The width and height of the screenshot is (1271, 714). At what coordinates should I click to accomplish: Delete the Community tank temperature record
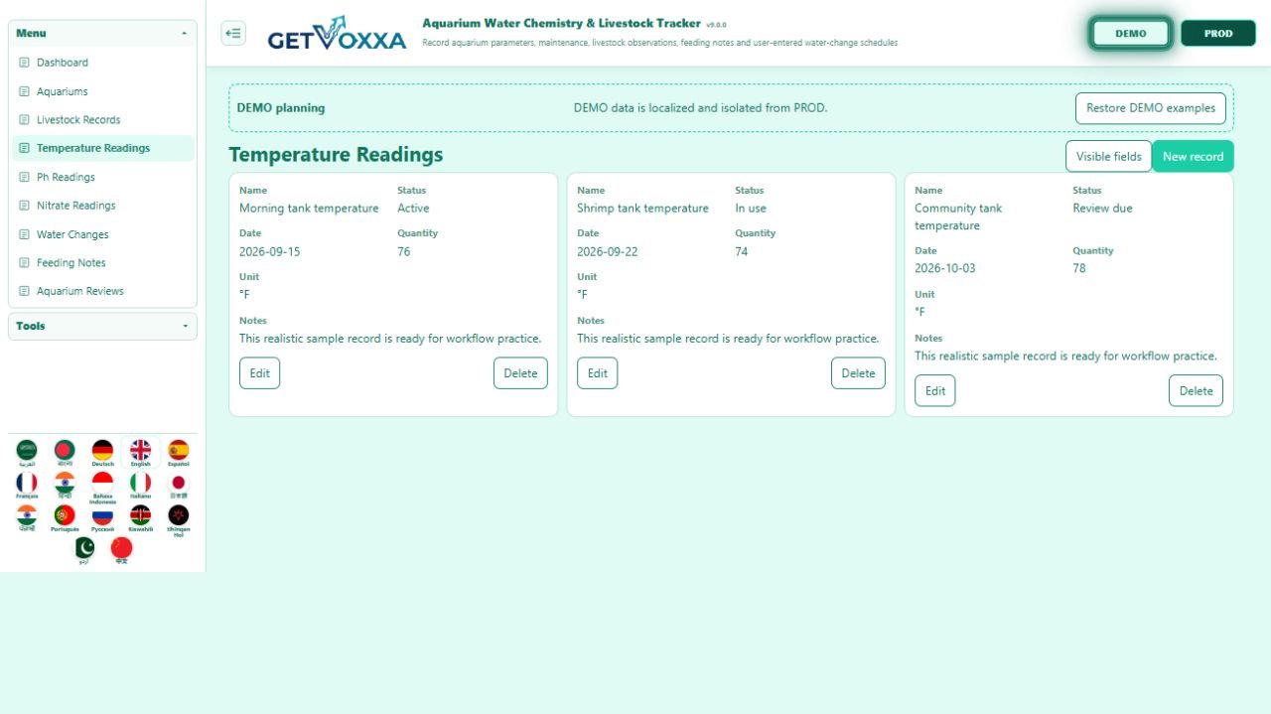1196,390
